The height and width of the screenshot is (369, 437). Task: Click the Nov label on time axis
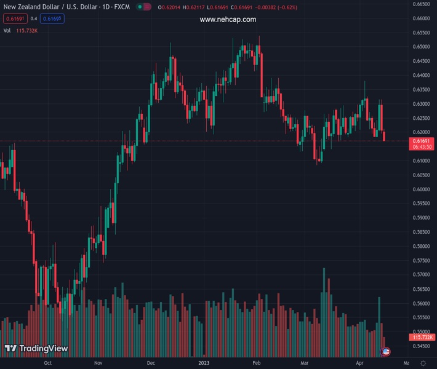[98, 363]
